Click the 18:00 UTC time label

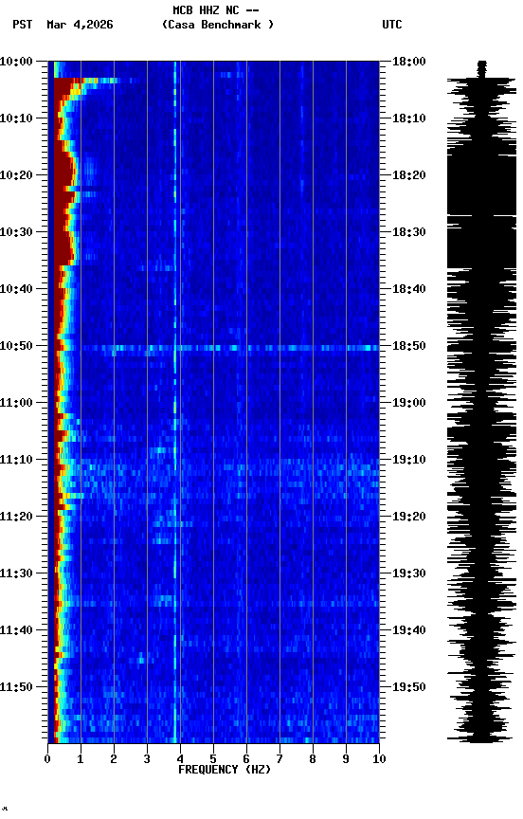(409, 62)
